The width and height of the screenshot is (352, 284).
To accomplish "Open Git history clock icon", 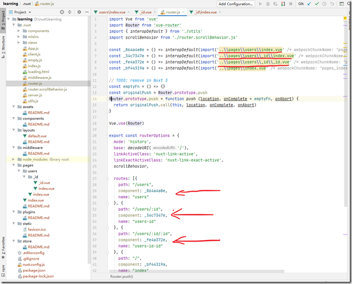I will point(324,4).
